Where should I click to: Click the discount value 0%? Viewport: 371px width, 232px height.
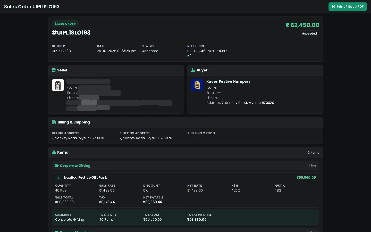coord(146,190)
